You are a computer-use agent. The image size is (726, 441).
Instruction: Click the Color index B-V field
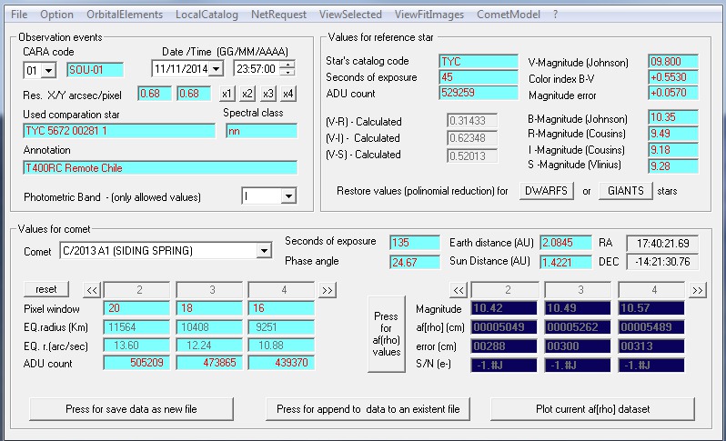(672, 77)
